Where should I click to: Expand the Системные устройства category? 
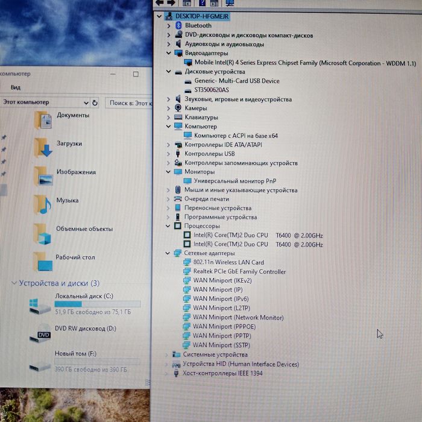point(167,355)
